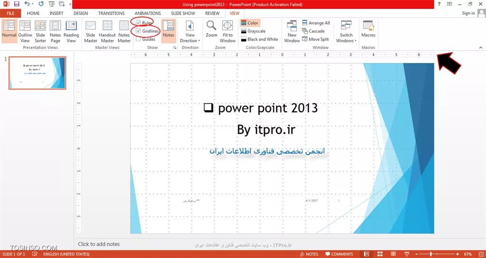Open Notes Master view

(x=124, y=31)
